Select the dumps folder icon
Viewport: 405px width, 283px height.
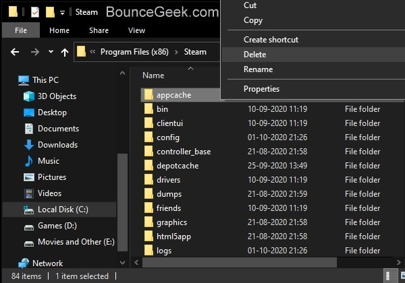pos(148,194)
